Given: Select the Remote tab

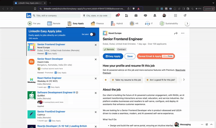Looking at the screenshot, I should coord(54,23).
